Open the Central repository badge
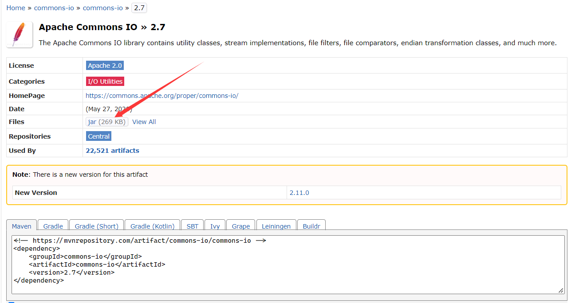 (98, 136)
